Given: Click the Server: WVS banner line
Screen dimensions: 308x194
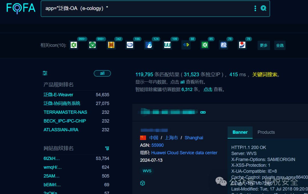Looking at the screenshot, I should click(244, 153).
